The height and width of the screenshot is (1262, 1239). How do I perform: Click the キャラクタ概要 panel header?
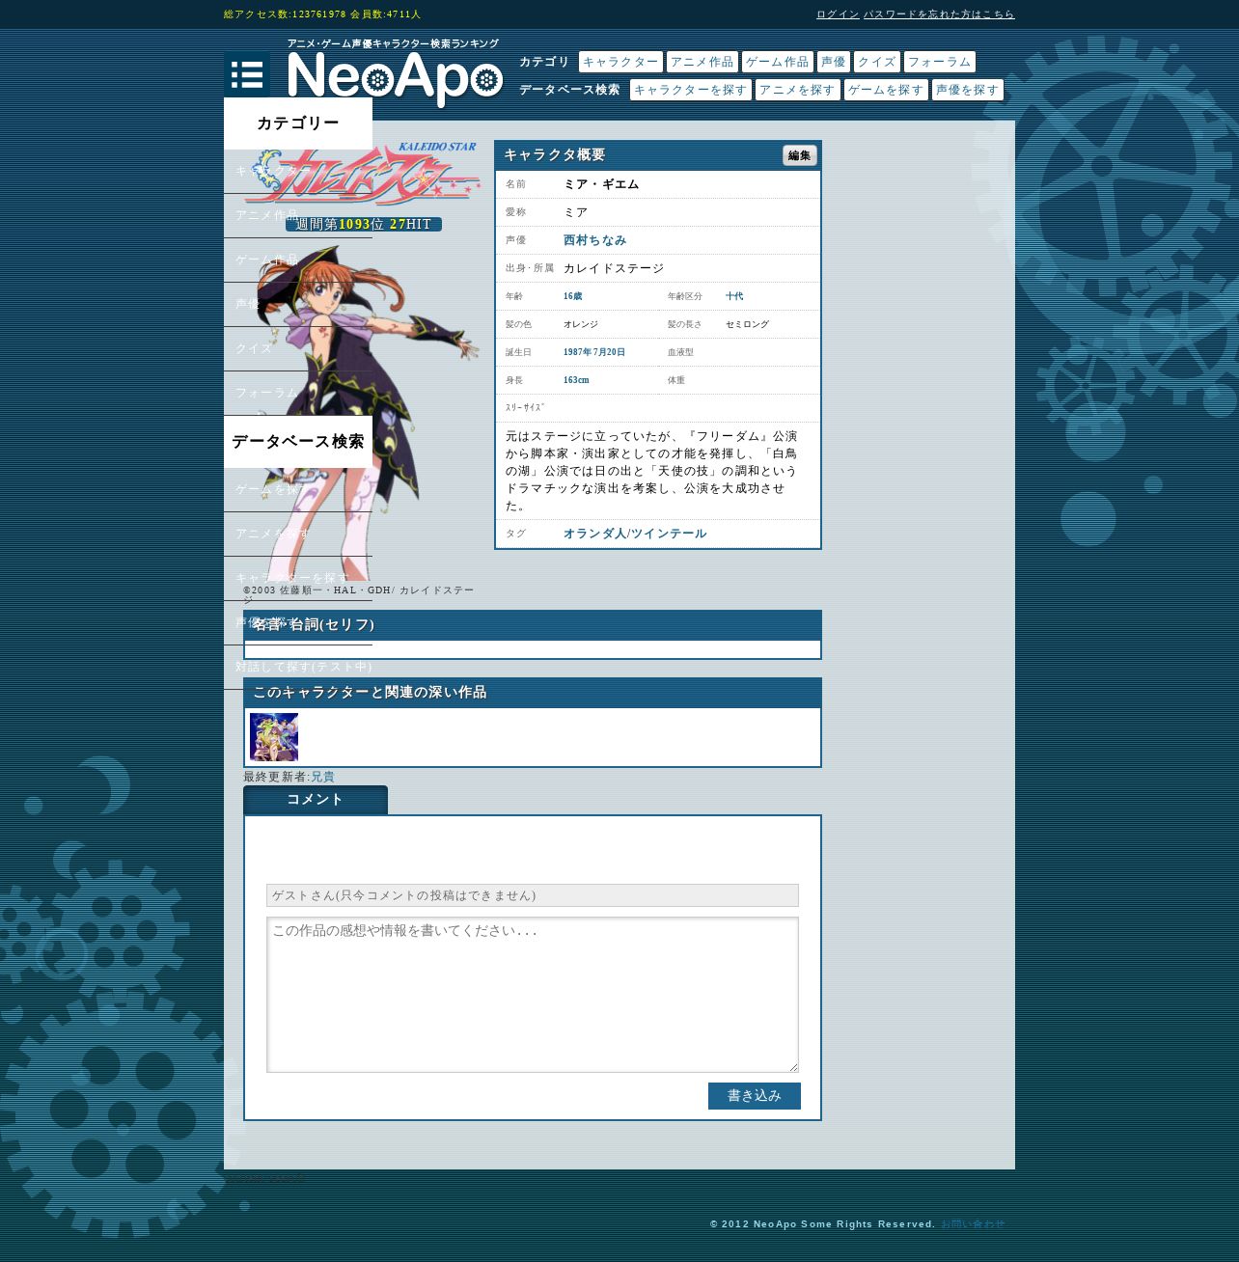pos(658,155)
